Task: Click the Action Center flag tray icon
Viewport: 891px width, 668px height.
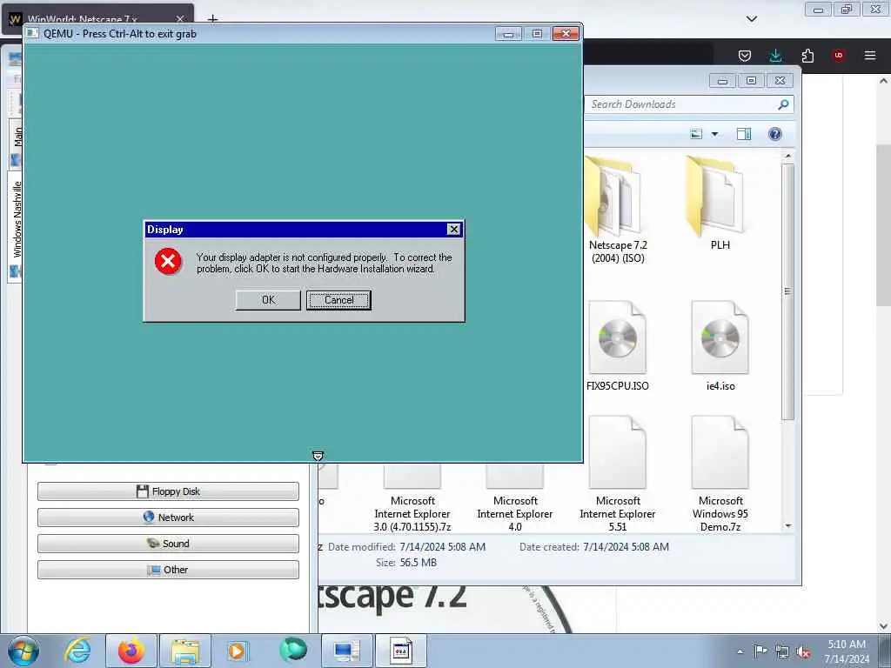Action: tap(760, 651)
